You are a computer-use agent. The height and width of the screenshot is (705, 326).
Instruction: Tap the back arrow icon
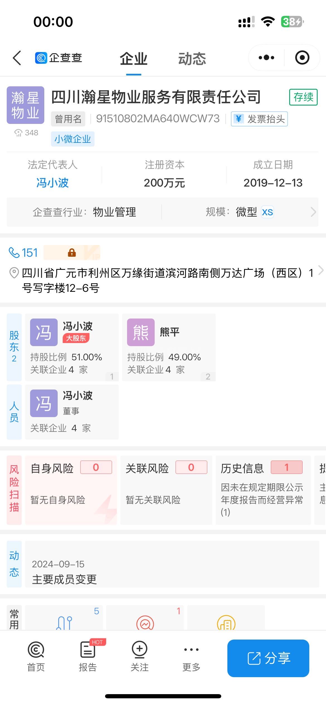pos(17,58)
